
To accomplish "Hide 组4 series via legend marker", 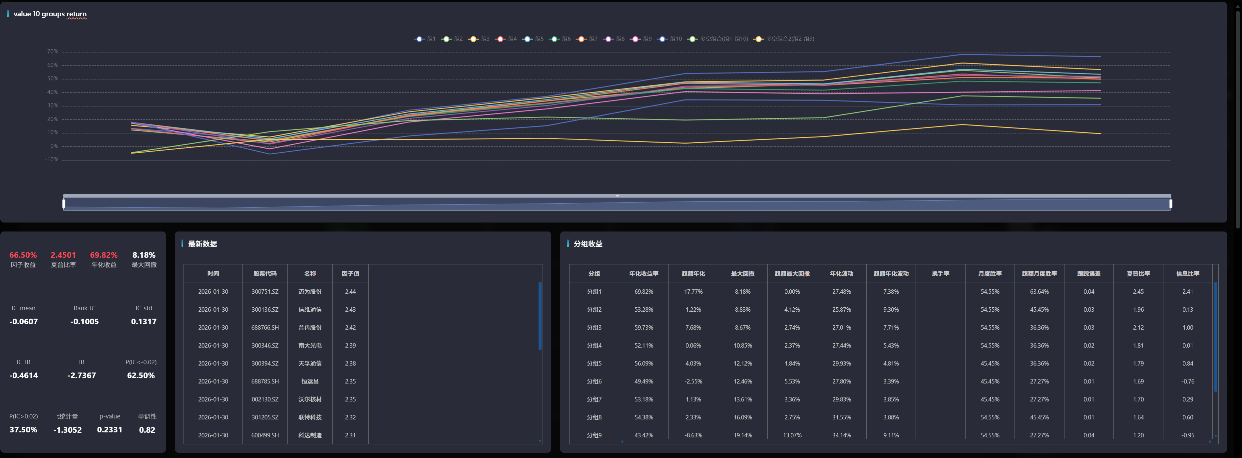I will [500, 39].
